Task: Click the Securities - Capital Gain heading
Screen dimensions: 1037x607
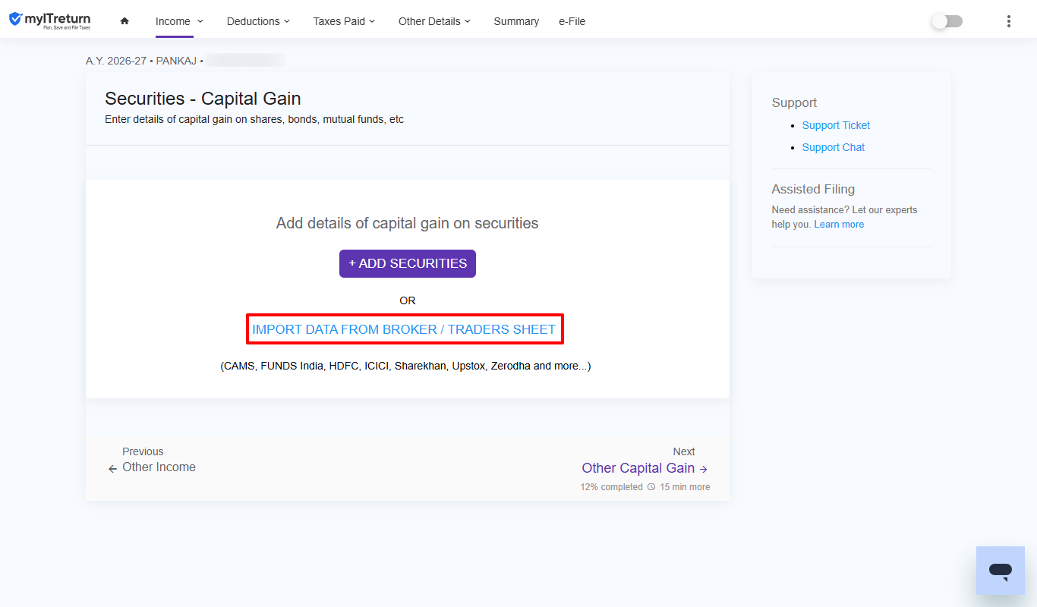Action: 203,99
